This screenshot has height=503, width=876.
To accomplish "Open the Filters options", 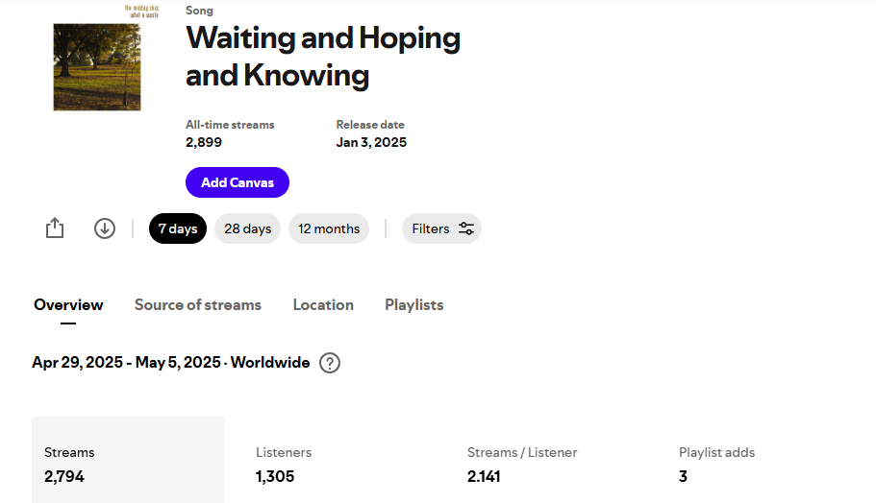I will point(441,228).
